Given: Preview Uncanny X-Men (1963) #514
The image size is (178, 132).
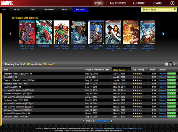Looking at the screenshot, I should coord(163,117).
